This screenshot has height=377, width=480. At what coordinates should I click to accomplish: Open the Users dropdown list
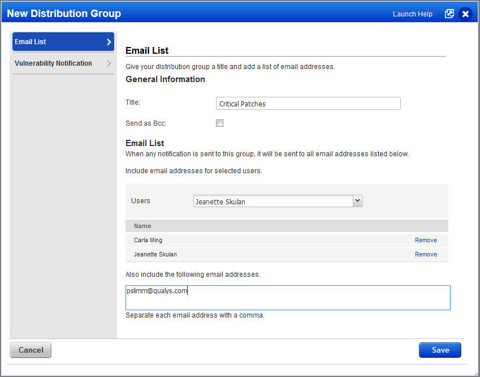coord(278,202)
